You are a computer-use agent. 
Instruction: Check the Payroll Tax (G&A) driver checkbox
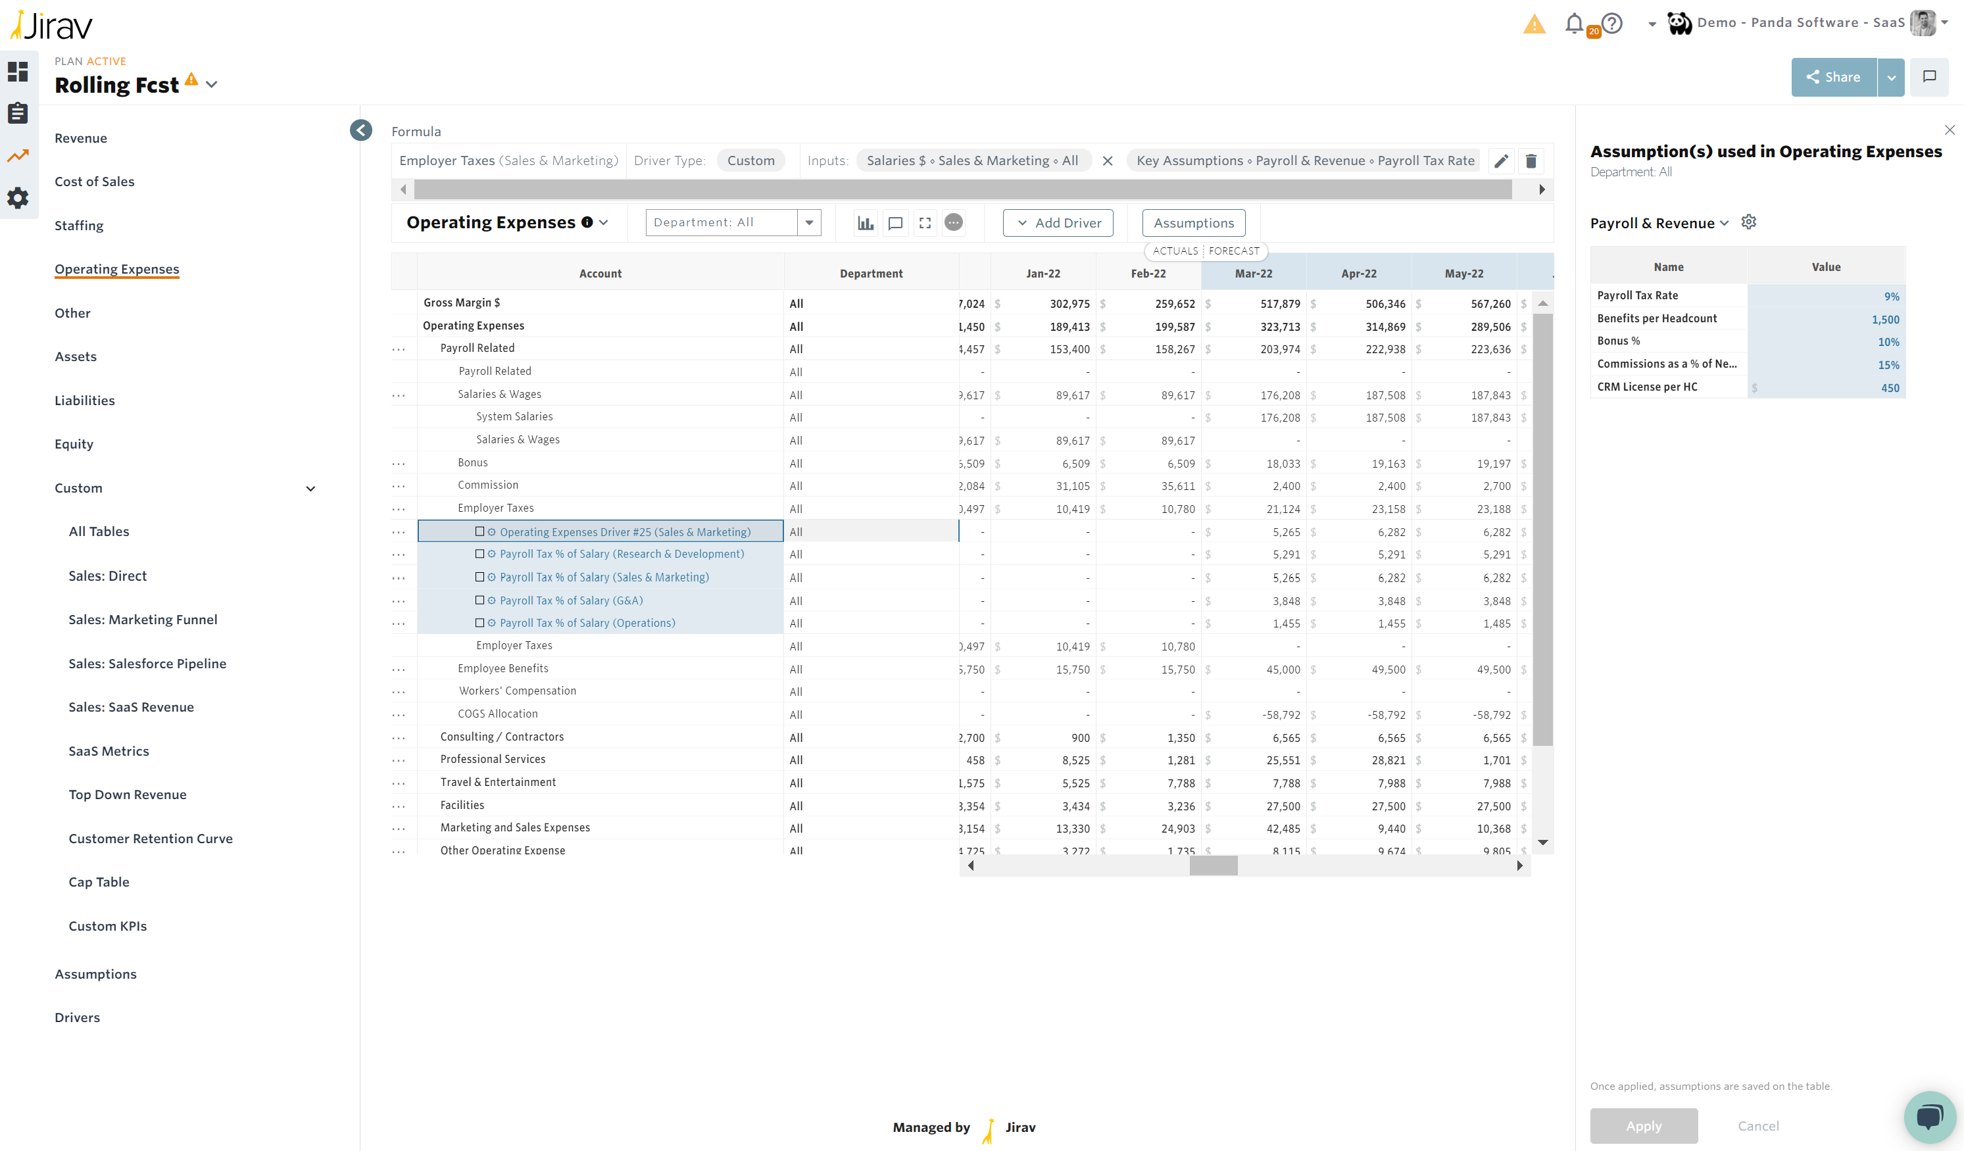480,600
